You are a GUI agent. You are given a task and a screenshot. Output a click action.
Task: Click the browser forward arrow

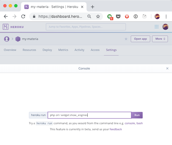(x=14, y=16)
